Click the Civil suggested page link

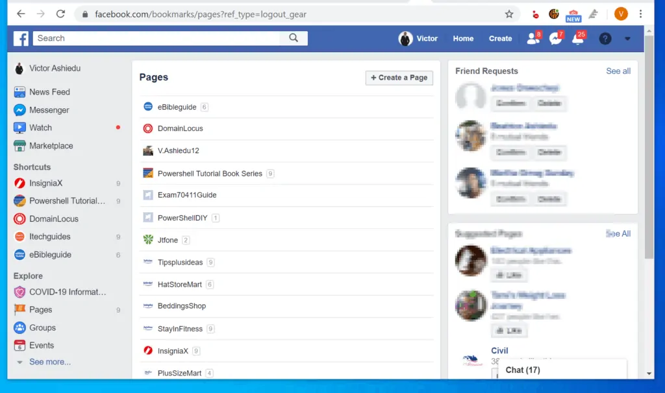coord(499,351)
